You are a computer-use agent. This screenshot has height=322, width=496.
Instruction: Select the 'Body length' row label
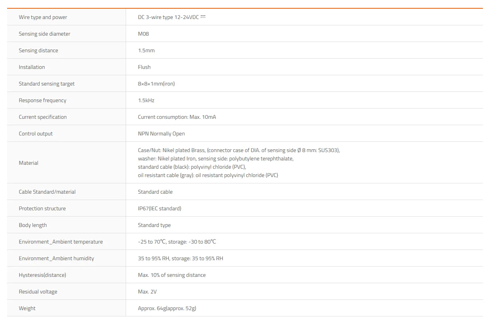(33, 225)
